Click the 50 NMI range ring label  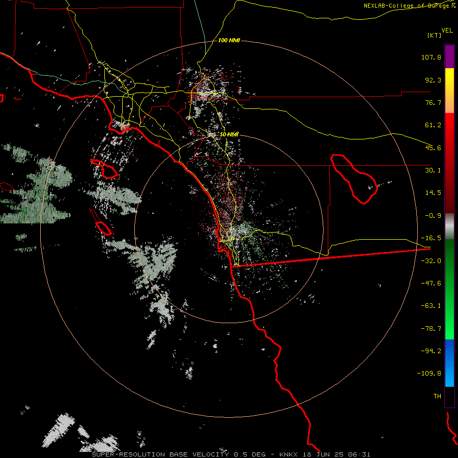coord(229,135)
